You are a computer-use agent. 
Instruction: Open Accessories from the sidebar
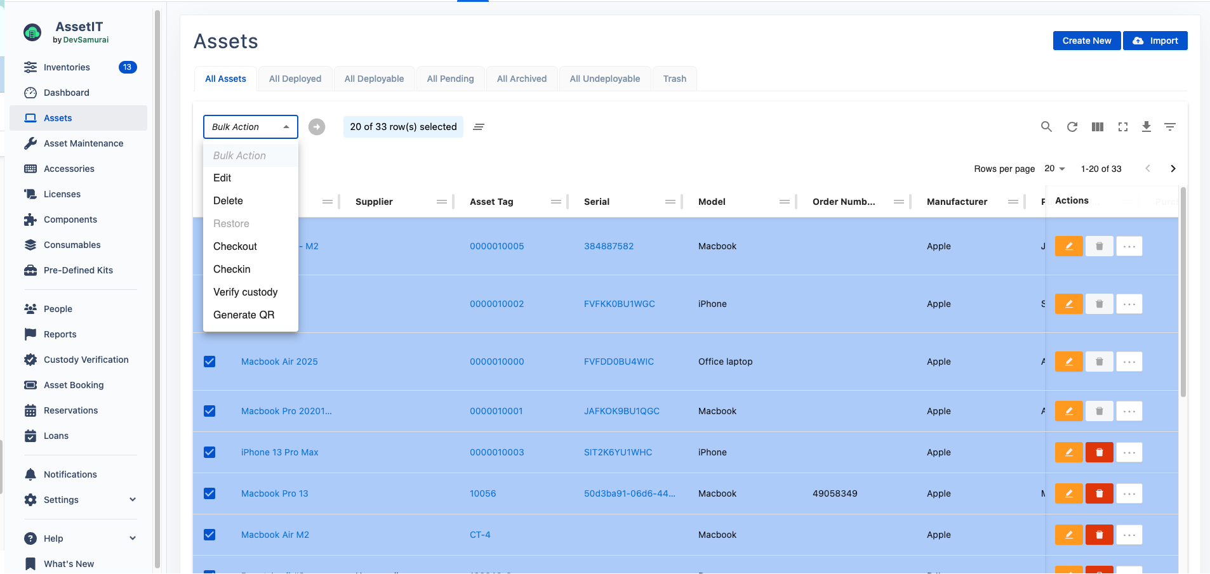(79, 169)
